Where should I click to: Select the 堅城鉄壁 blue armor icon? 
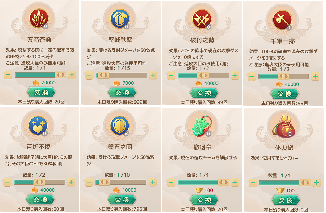click(120, 19)
